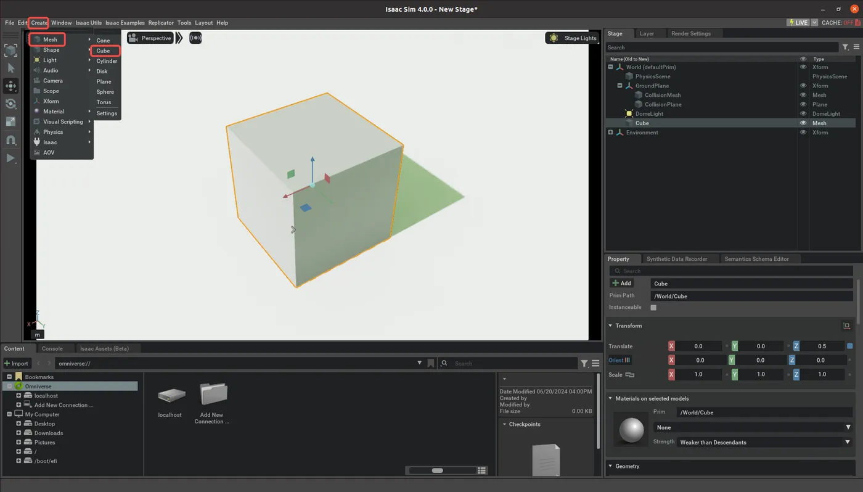Toggle the grid/list view icon in content browser
The image size is (863, 492).
[482, 470]
